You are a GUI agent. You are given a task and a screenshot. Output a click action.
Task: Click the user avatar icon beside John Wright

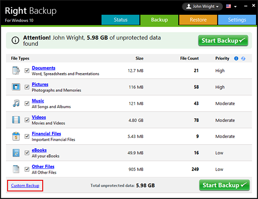tap(189, 6)
